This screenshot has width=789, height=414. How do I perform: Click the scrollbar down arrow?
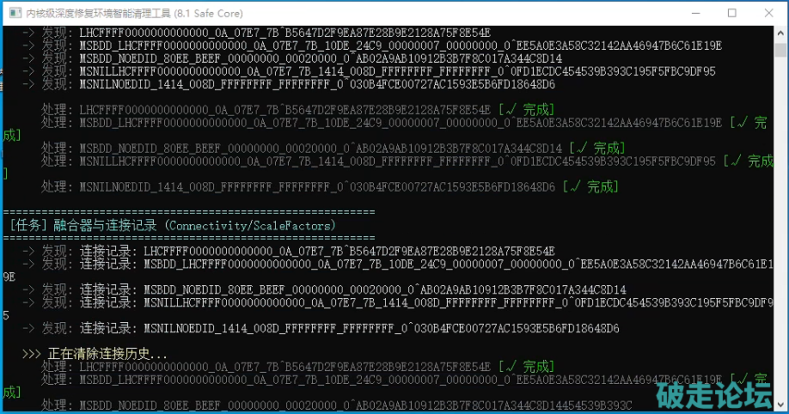pyautogui.click(x=780, y=405)
